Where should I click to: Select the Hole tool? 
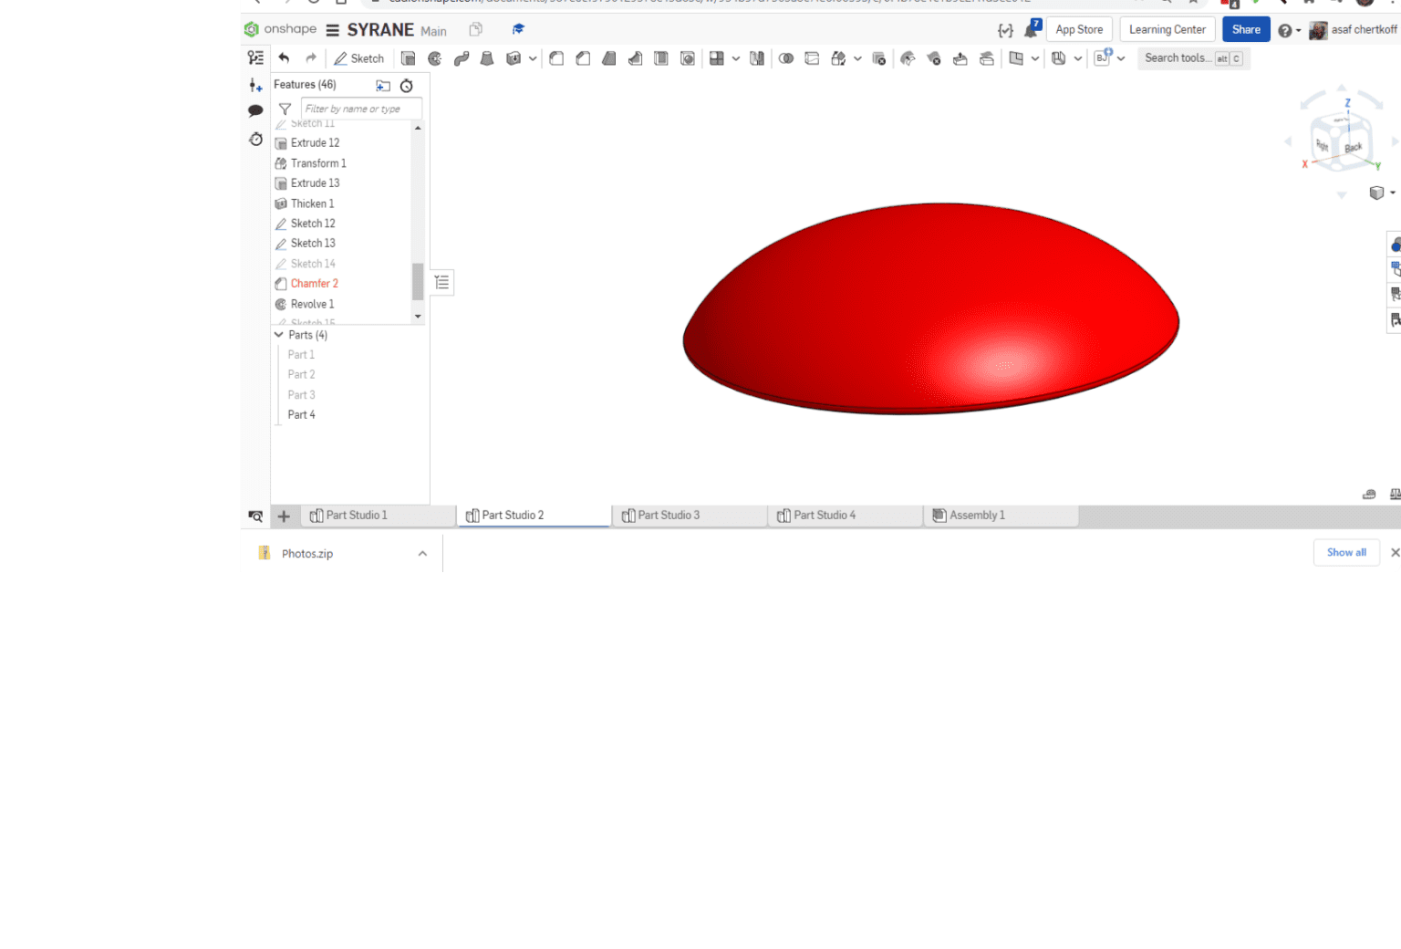688,58
